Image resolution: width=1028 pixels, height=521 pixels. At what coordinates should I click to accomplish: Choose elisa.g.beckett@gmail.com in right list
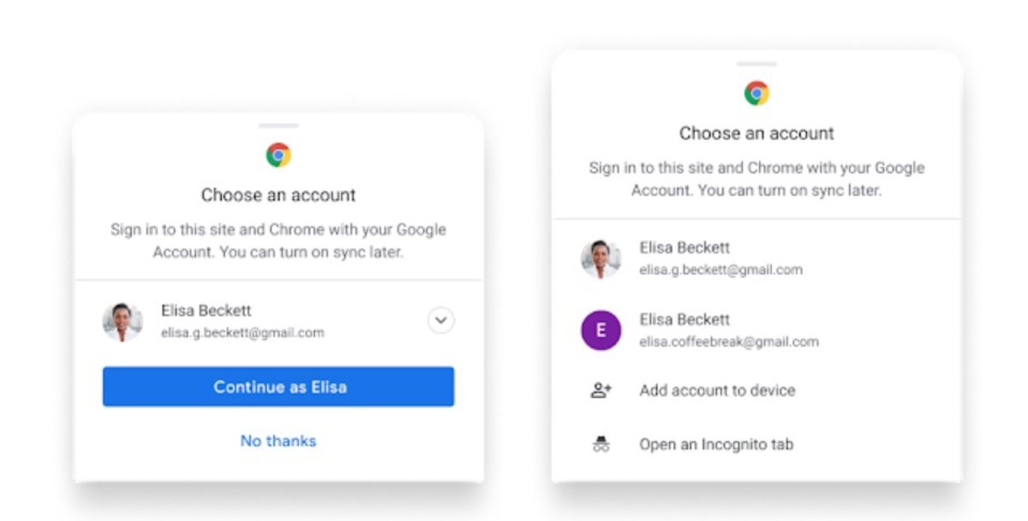click(x=756, y=258)
